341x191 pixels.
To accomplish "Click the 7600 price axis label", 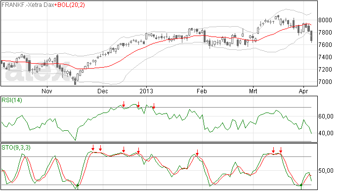I will click(x=325, y=45).
